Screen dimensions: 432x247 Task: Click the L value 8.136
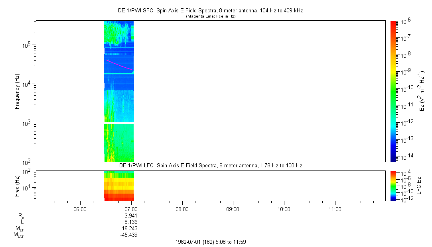point(131,222)
